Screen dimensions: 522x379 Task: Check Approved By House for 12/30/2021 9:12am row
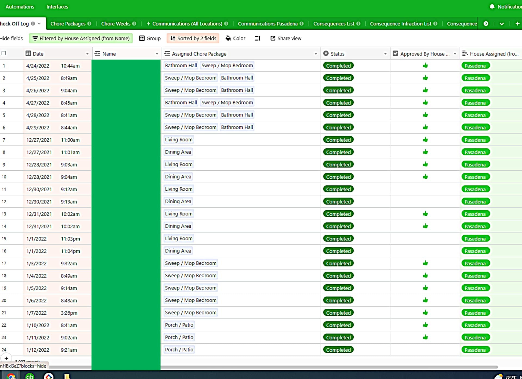tap(425, 189)
